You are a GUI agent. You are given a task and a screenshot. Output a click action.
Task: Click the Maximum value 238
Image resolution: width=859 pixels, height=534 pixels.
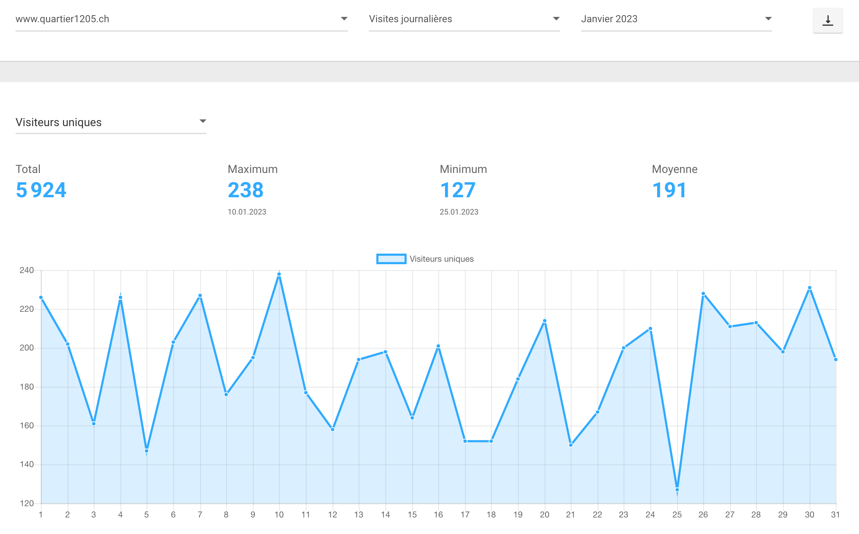246,190
